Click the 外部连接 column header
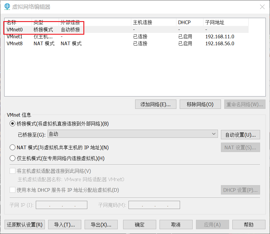Image resolution: width=270 pixels, height=234 pixels. 95,22
